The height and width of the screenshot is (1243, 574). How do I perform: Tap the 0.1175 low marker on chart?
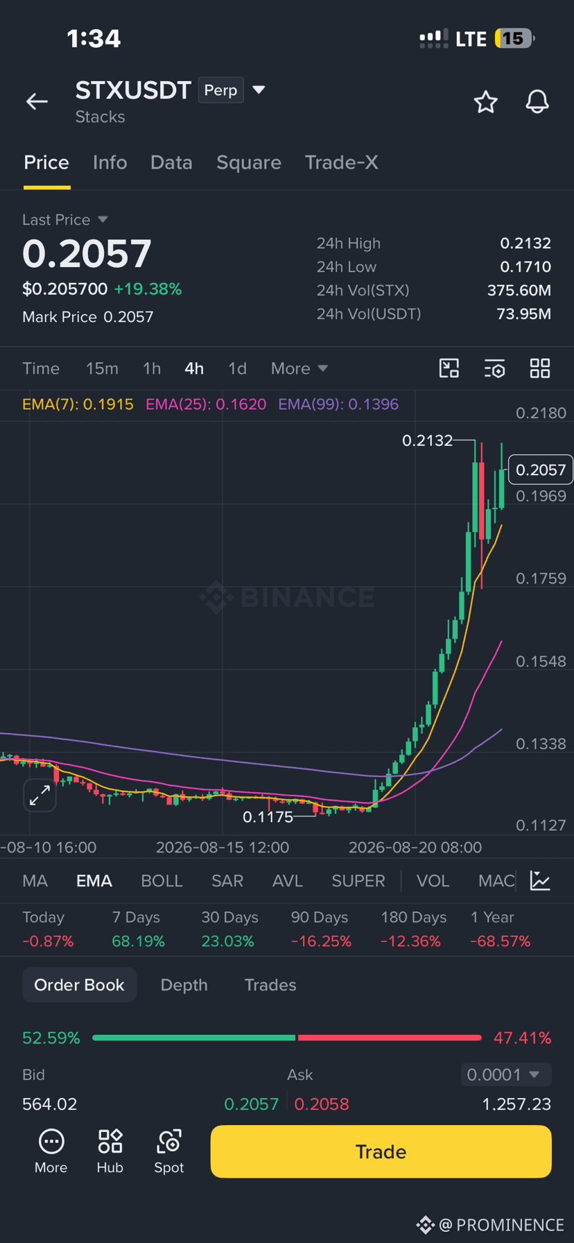click(268, 817)
